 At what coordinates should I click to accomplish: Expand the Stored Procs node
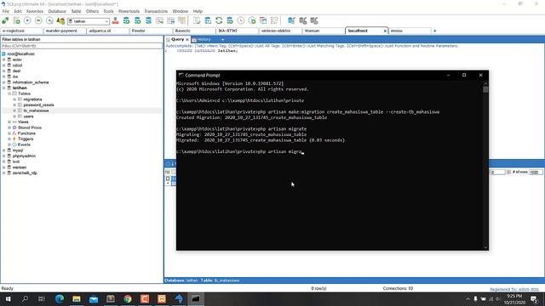point(9,127)
